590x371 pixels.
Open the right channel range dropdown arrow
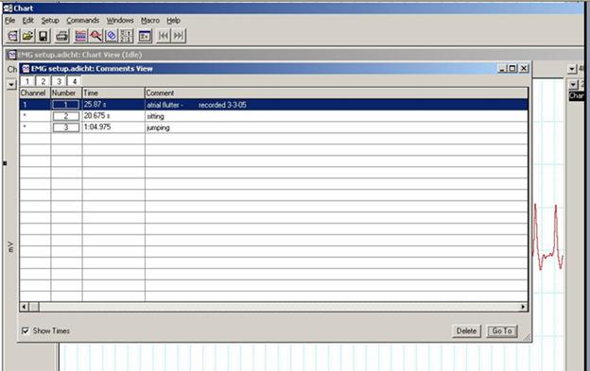(x=573, y=84)
